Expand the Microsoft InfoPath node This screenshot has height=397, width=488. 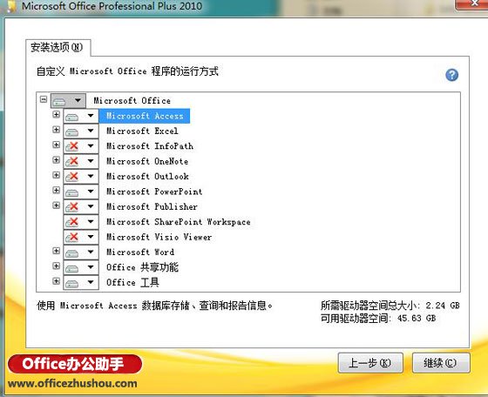tap(56, 145)
